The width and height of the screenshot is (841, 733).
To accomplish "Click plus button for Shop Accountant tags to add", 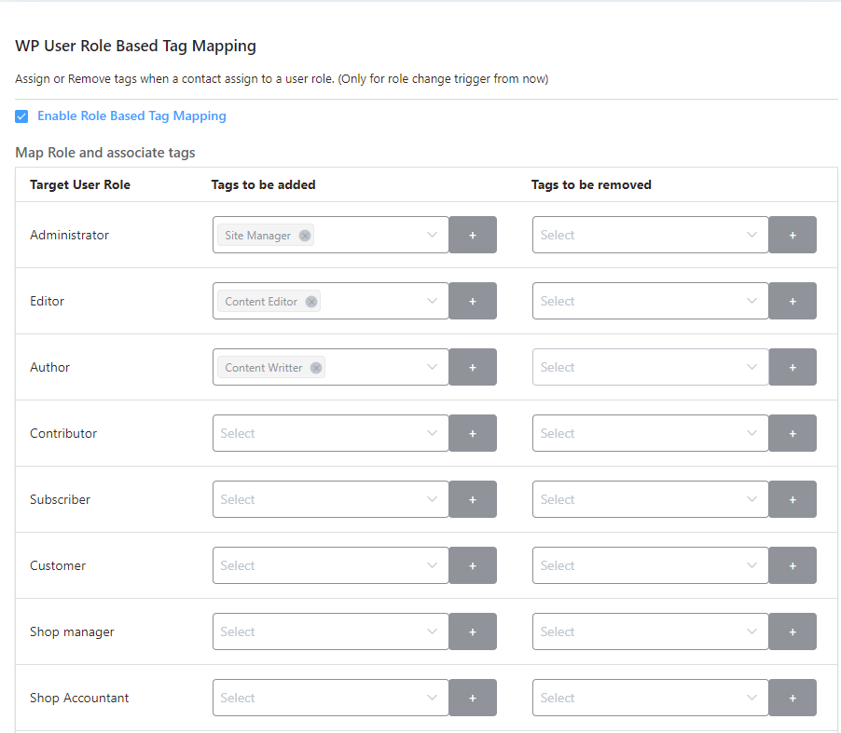I will (473, 699).
